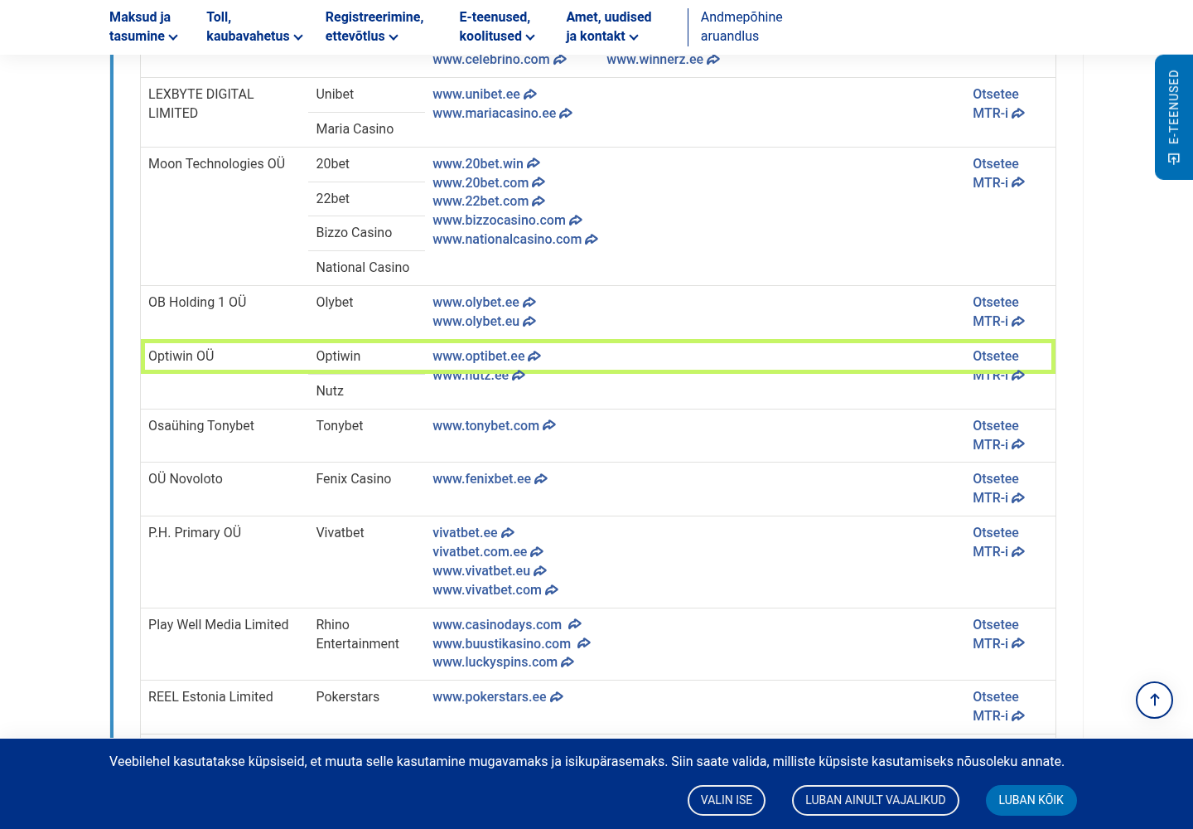
Task: Open www.pokerstars.ee link
Action: tap(498, 697)
